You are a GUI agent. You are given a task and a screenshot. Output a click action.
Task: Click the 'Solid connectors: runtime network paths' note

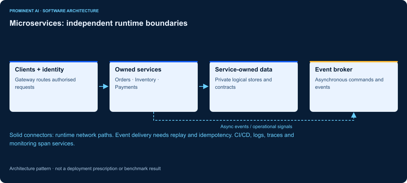click(x=152, y=139)
